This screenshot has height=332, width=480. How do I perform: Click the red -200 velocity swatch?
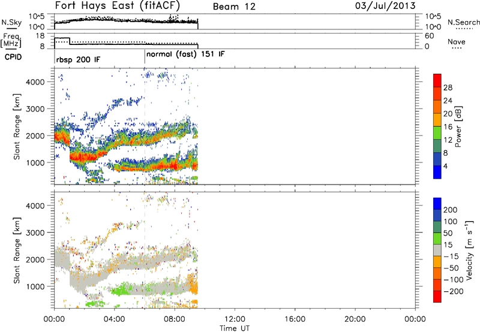[437, 297]
